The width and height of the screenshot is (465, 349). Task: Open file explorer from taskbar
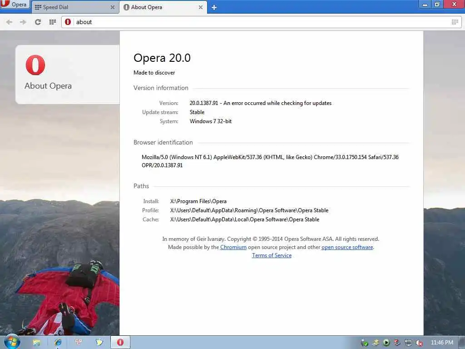coord(36,343)
